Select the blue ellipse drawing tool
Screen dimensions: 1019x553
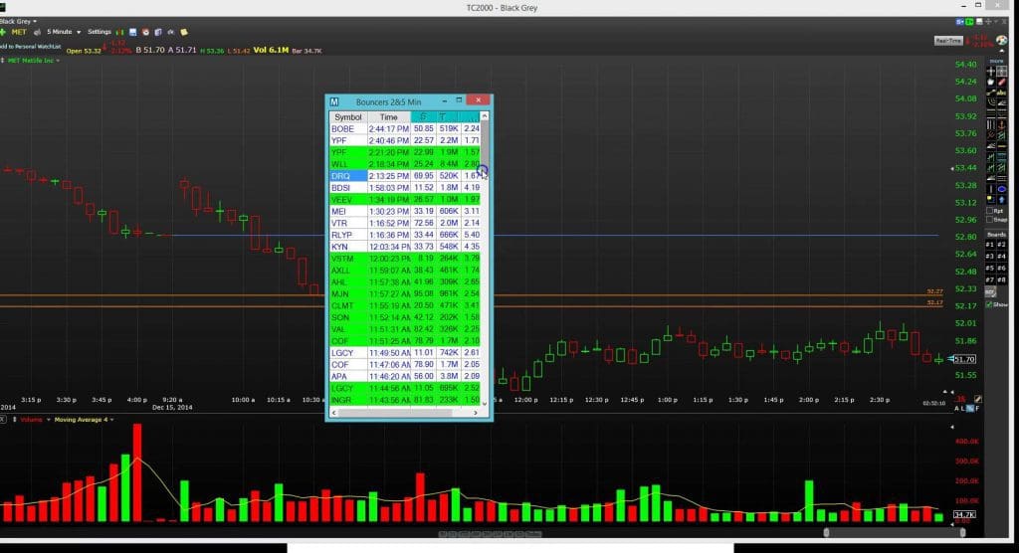coord(1002,188)
